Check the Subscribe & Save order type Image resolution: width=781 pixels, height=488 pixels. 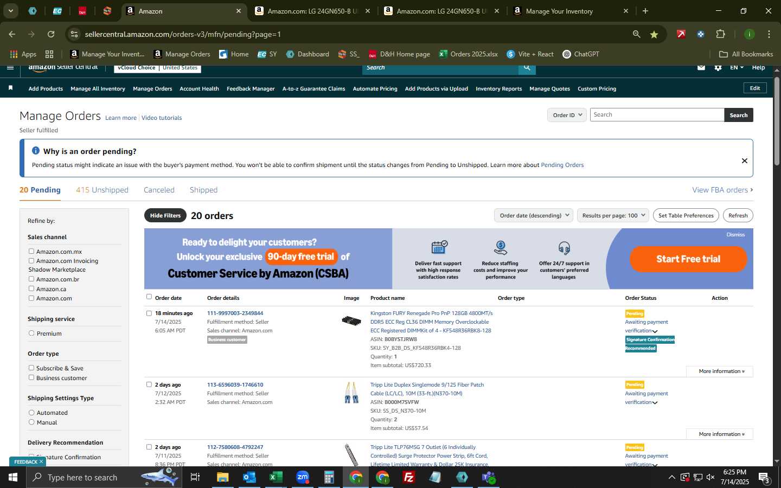click(31, 368)
